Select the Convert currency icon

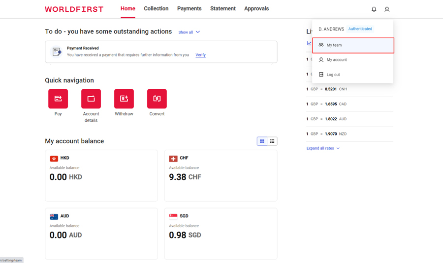pos(157,99)
